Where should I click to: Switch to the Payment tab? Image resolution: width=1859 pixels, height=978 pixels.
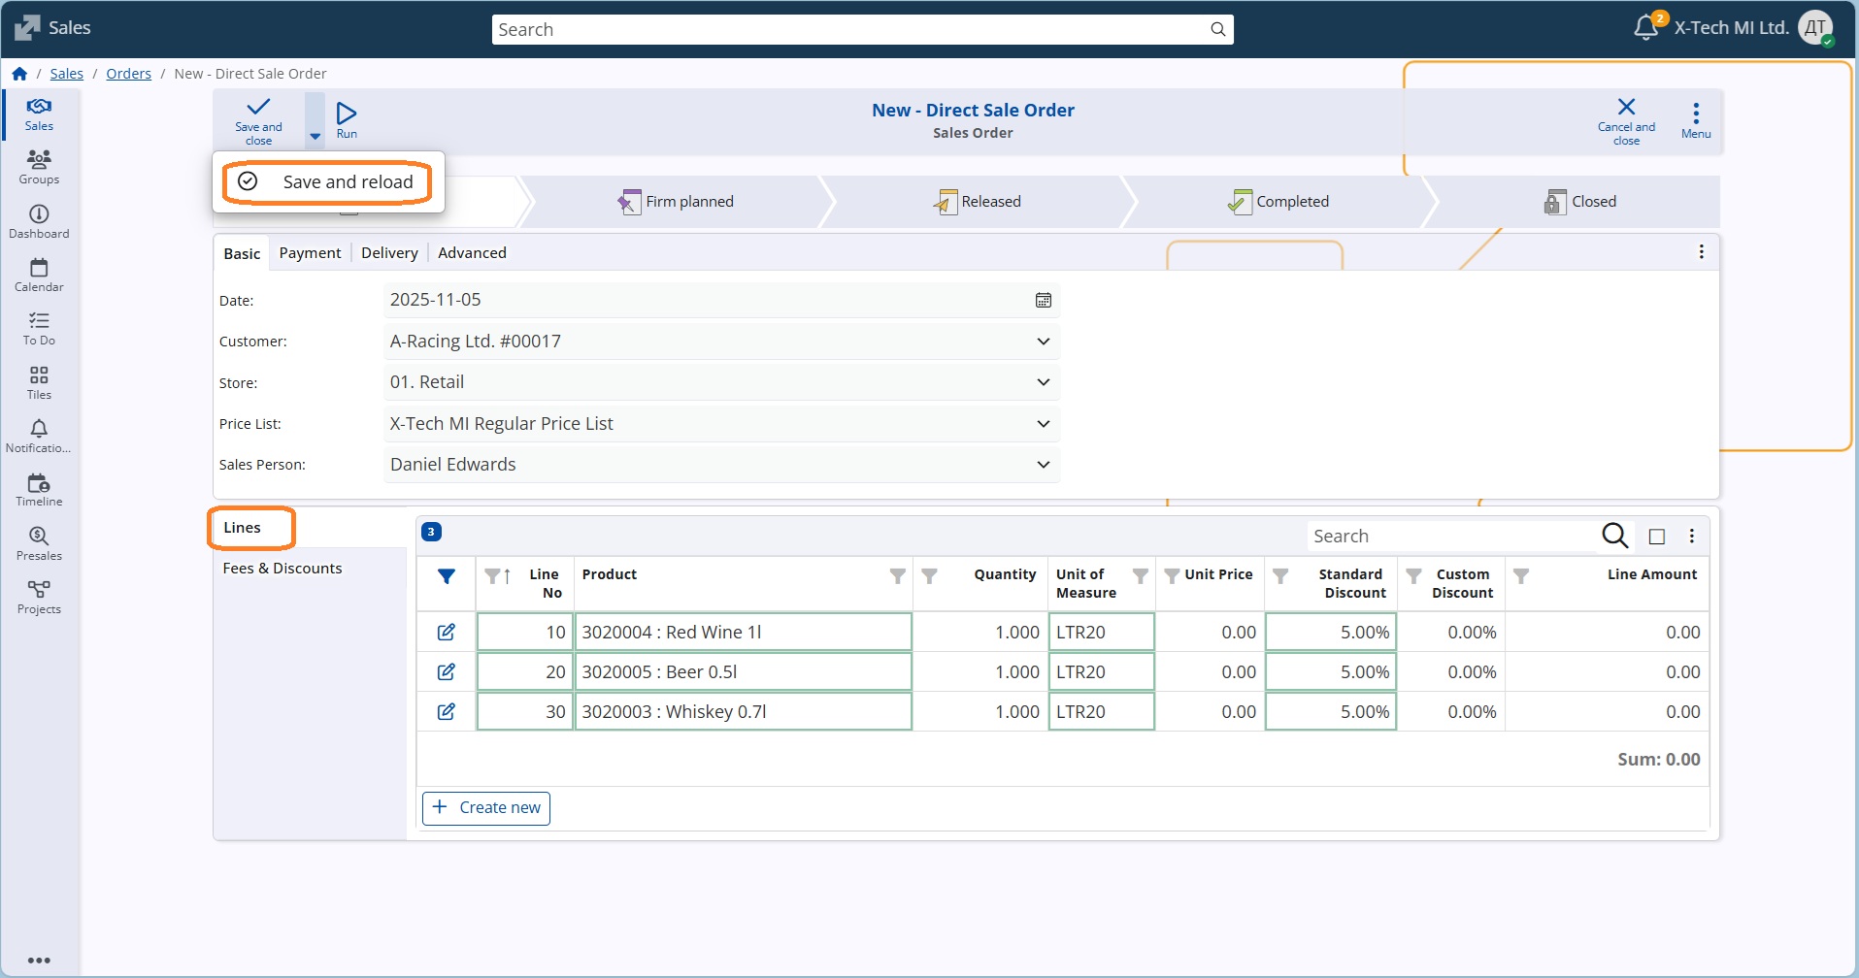(x=310, y=253)
